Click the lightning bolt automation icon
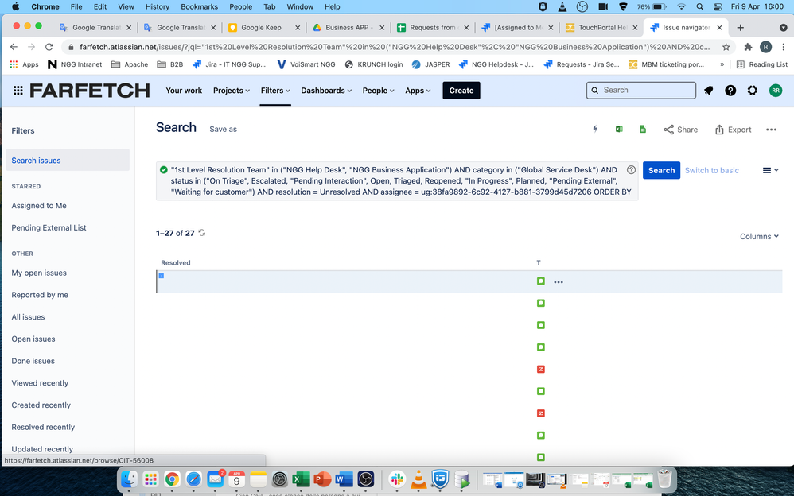Screen dimensions: 794x496 (595, 129)
